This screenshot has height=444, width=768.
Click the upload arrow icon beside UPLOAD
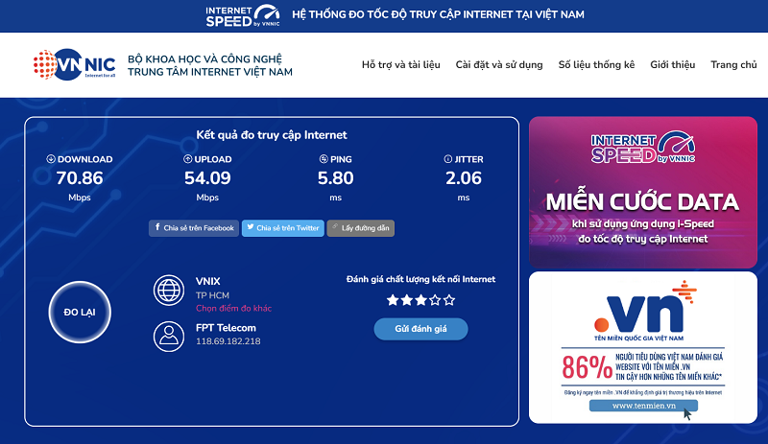187,159
